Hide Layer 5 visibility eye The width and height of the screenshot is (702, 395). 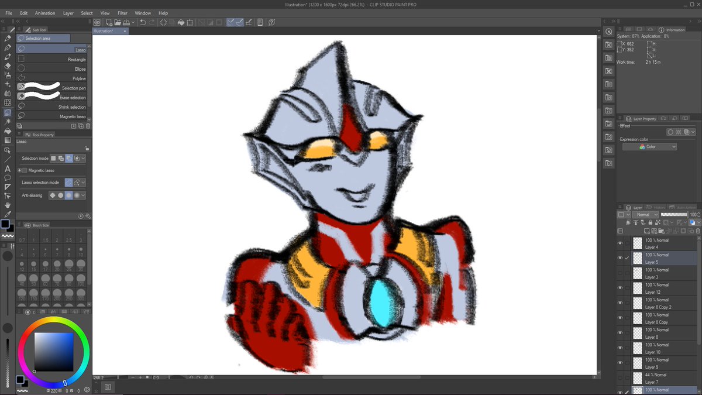point(620,258)
